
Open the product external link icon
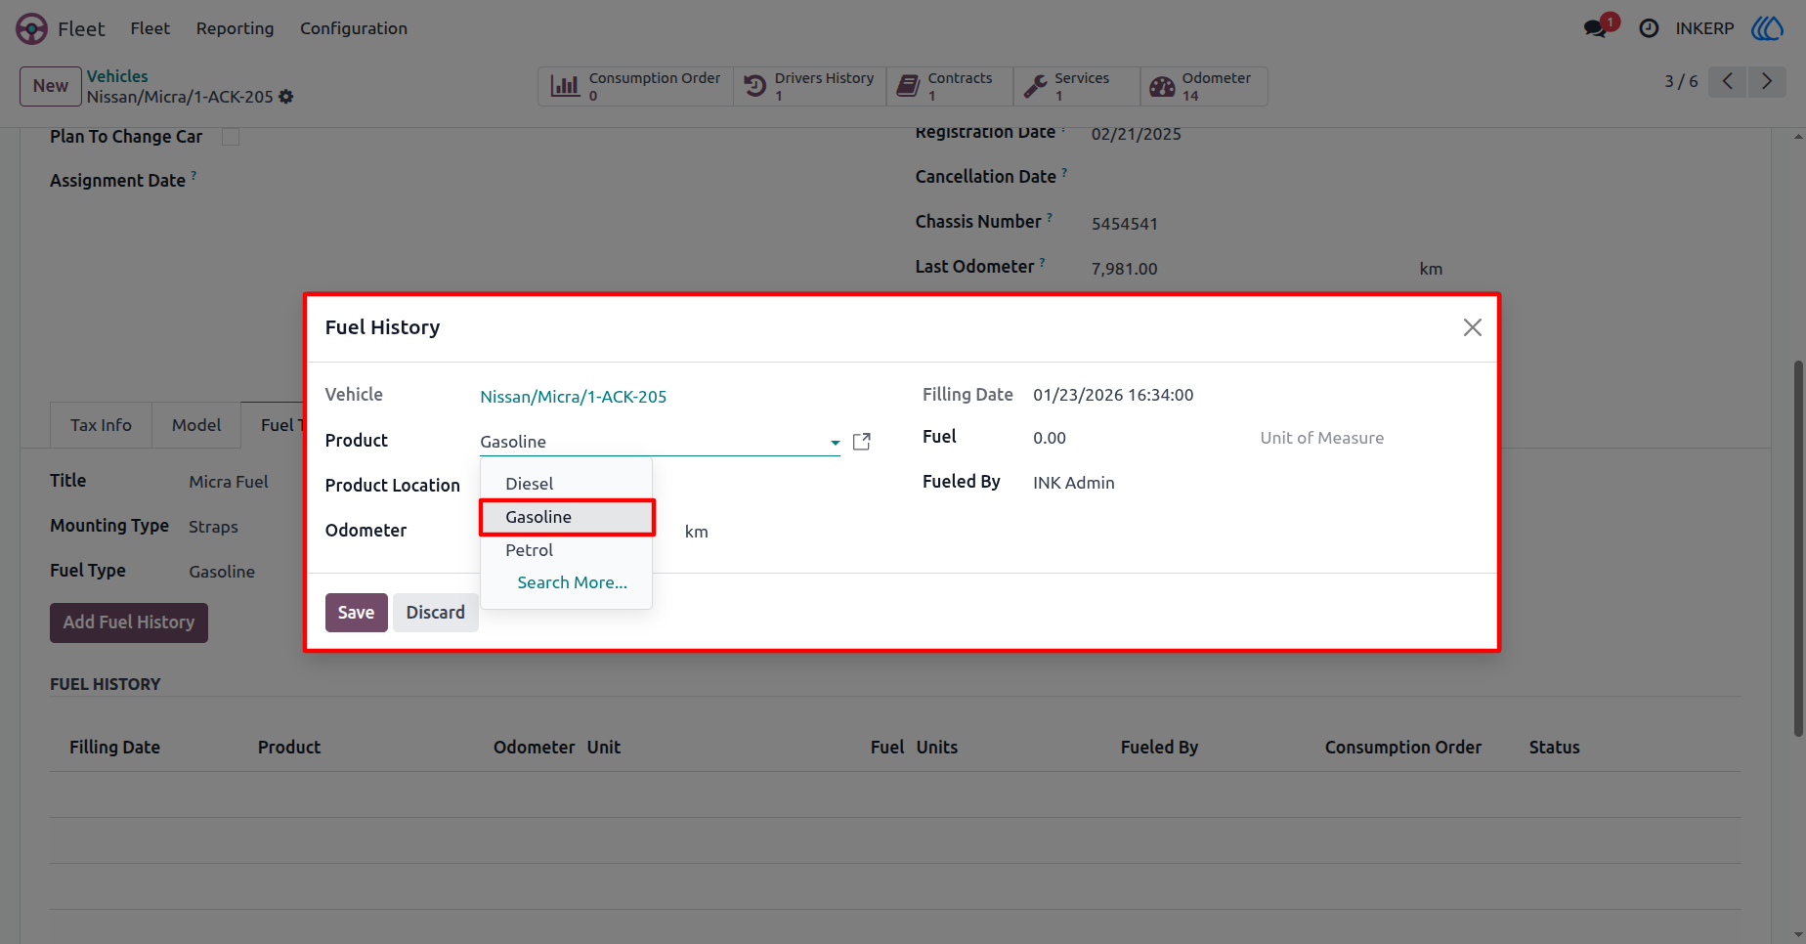click(x=862, y=442)
